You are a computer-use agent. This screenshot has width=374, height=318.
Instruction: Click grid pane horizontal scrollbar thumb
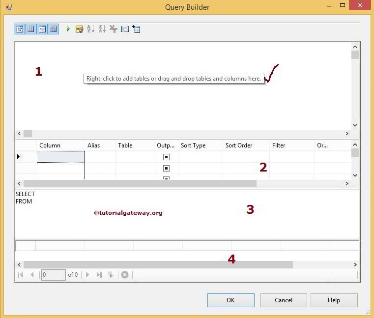click(x=140, y=184)
